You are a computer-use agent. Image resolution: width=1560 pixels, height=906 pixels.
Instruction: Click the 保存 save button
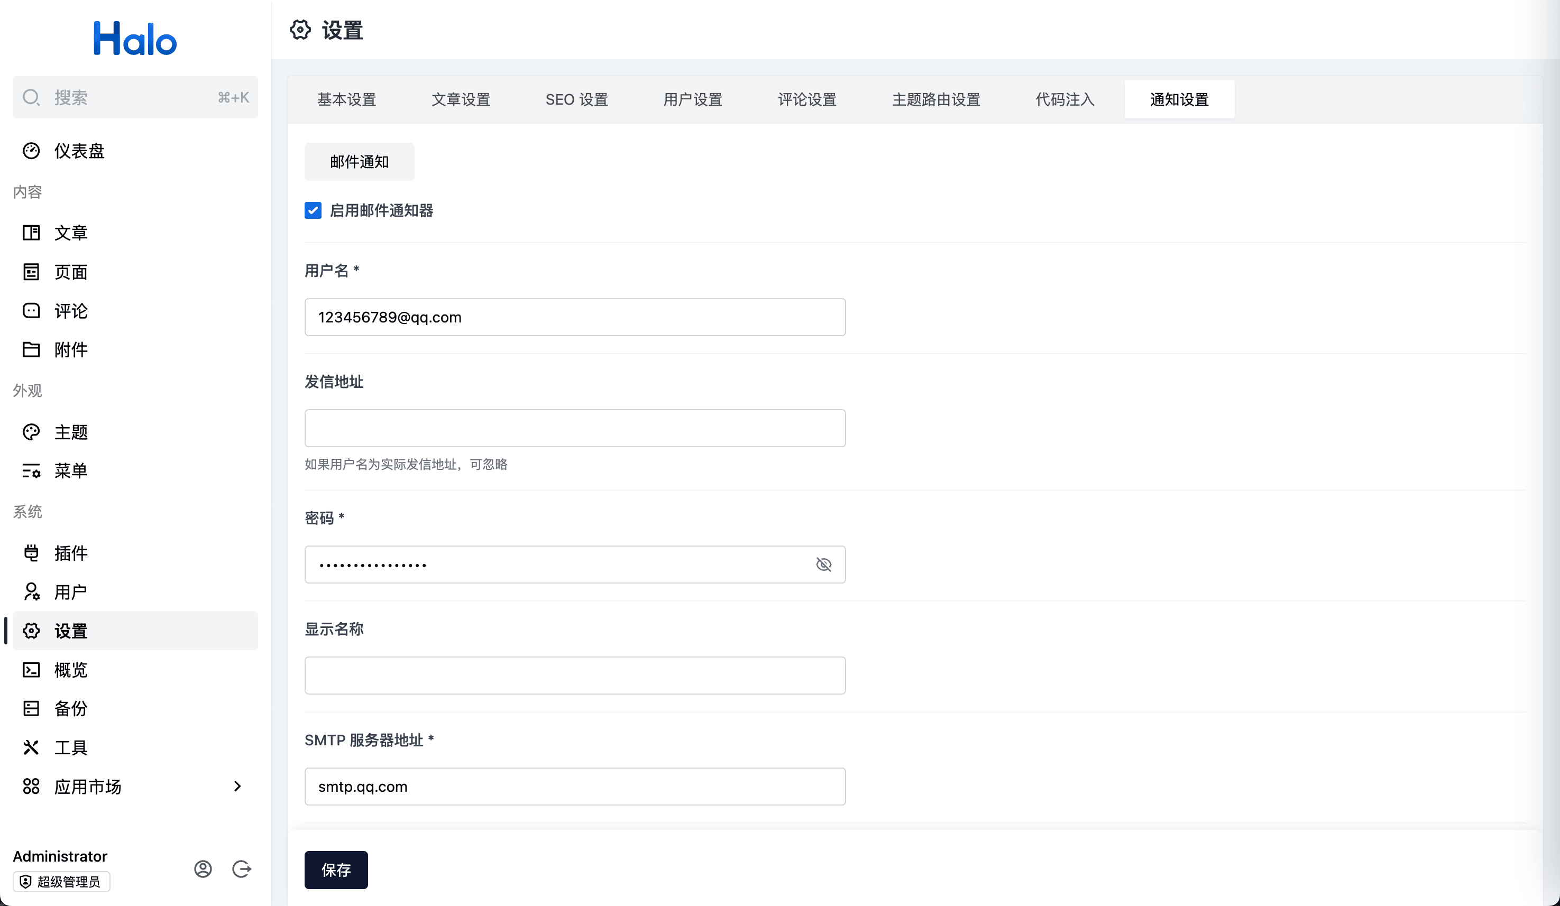[335, 870]
